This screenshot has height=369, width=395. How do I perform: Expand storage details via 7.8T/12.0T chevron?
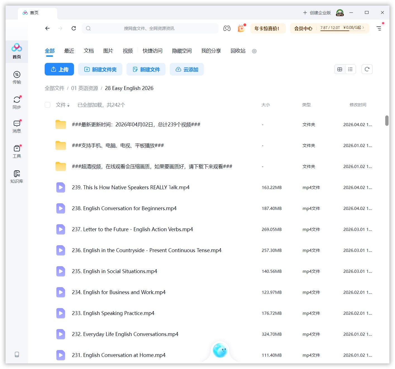point(363,27)
